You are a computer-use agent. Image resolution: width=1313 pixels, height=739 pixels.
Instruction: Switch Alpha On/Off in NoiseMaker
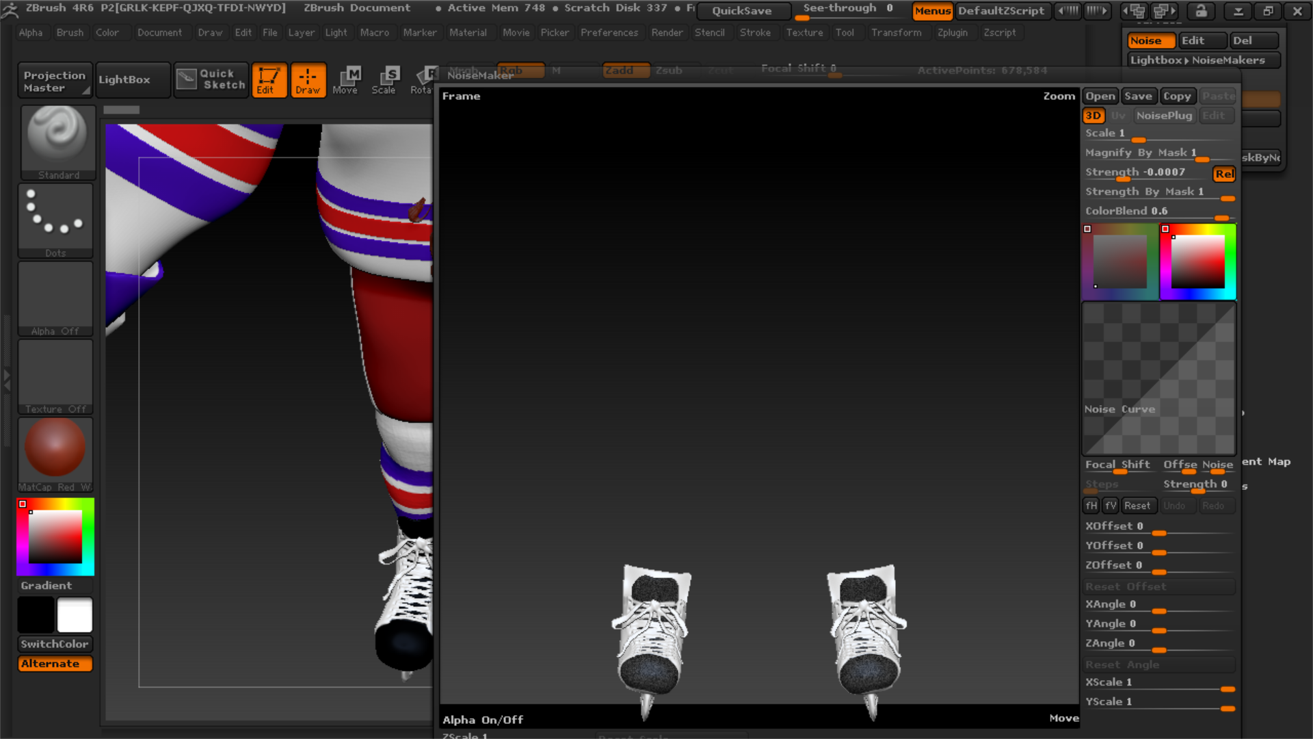point(482,719)
